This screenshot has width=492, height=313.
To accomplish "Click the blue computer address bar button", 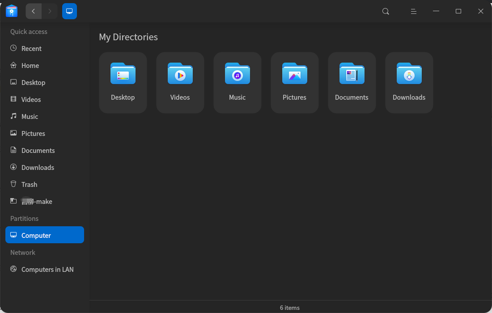I will click(x=69, y=11).
